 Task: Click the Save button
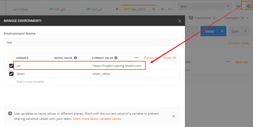point(235,31)
